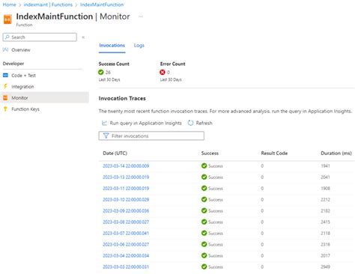
Task: Click the green success icon on 2023-03-08 row
Action: pos(204,222)
